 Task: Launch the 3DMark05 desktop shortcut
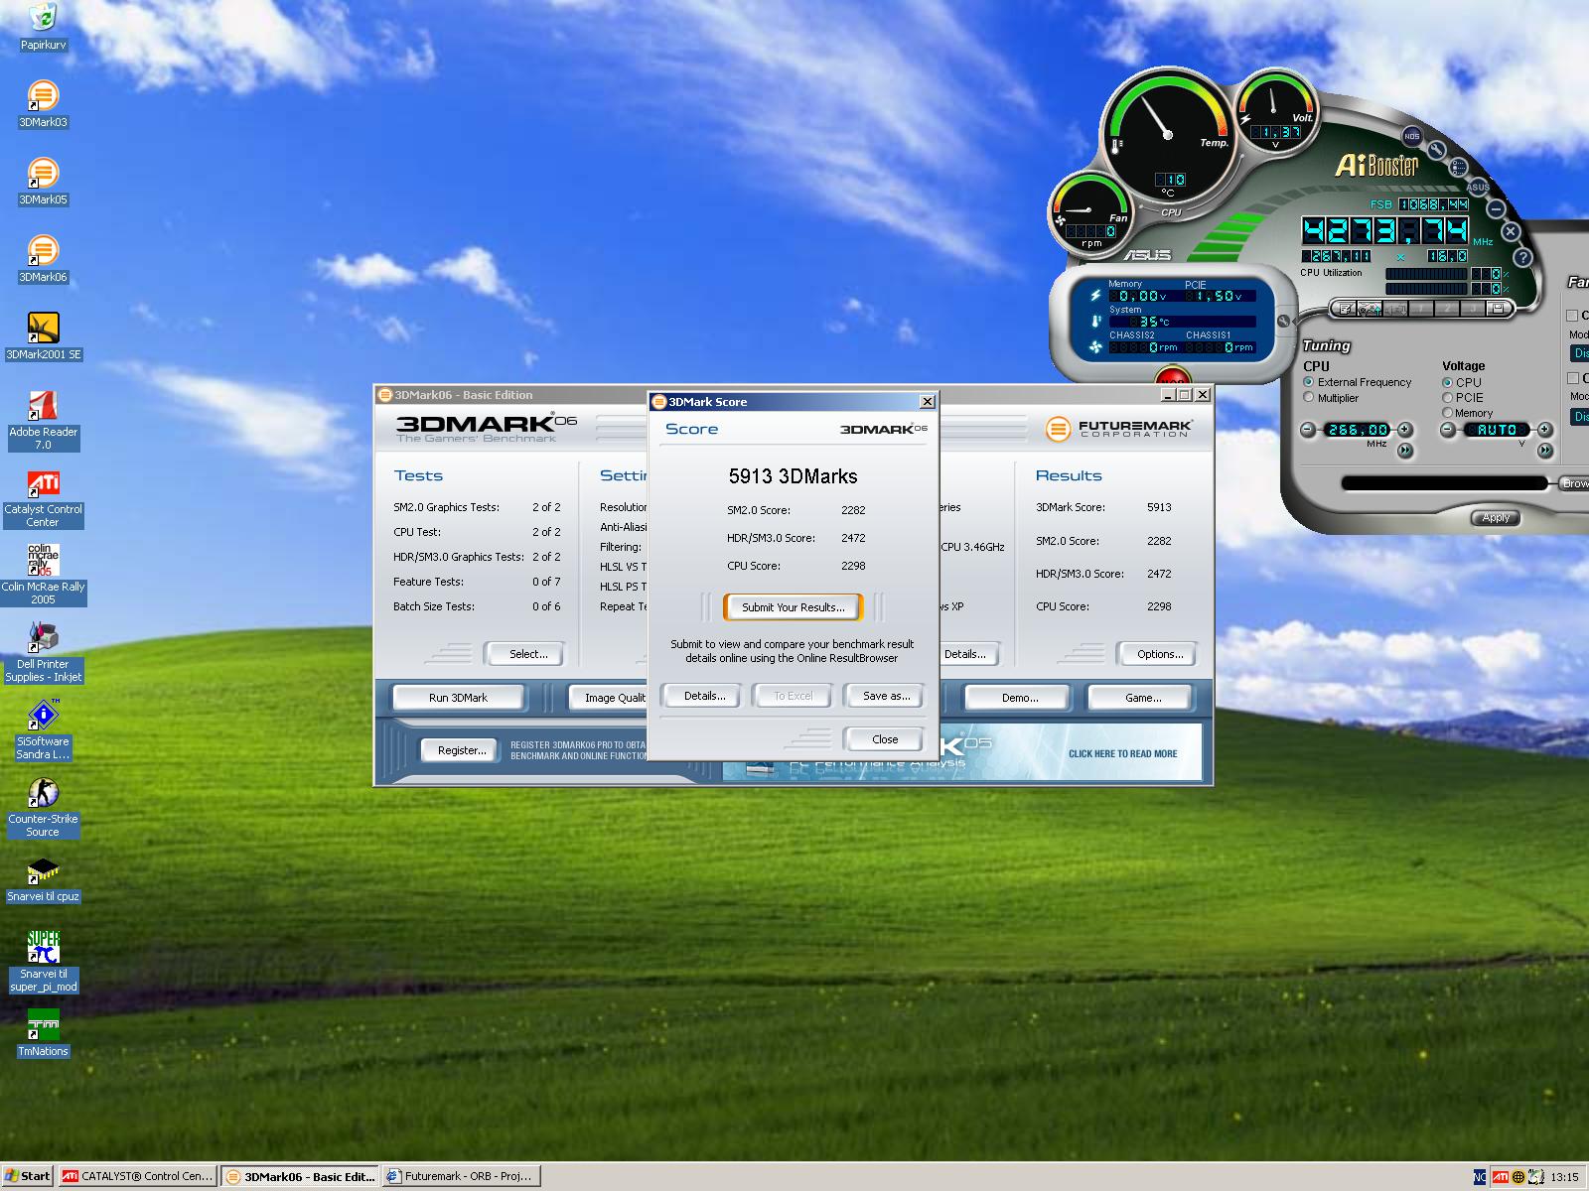pyautogui.click(x=43, y=181)
